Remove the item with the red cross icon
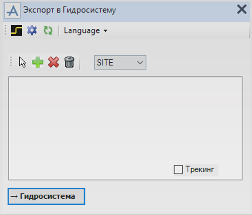This screenshot has width=252, height=215. [x=54, y=62]
